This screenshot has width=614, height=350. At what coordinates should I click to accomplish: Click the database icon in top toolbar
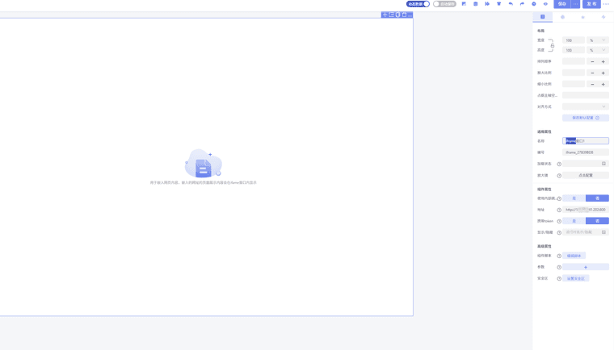[475, 4]
